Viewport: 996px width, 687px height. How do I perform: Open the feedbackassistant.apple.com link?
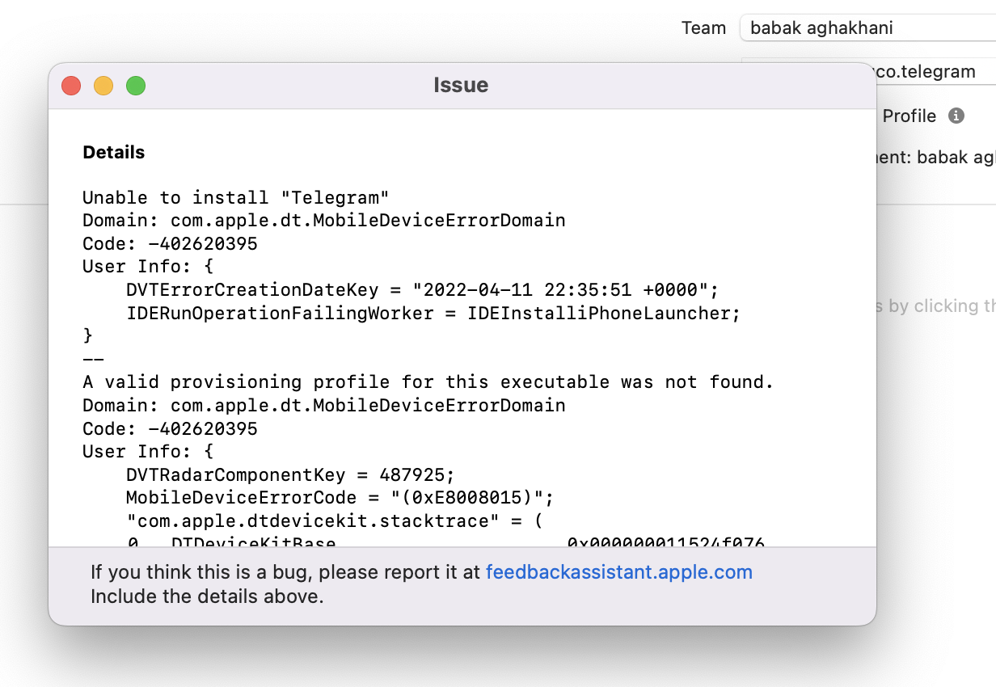618,571
